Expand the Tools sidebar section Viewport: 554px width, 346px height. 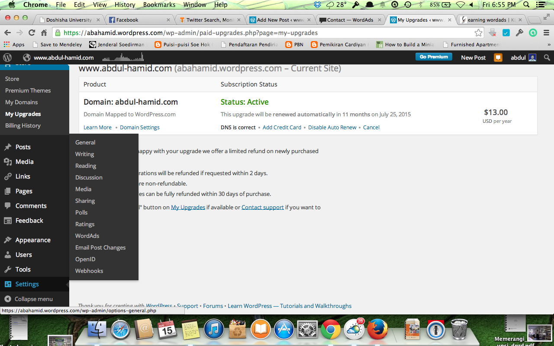[23, 269]
